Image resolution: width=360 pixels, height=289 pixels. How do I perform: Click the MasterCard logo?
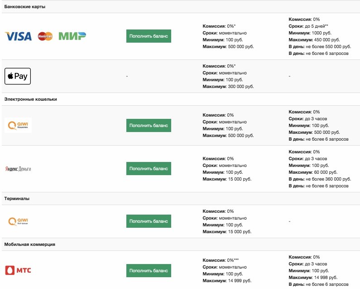45,36
